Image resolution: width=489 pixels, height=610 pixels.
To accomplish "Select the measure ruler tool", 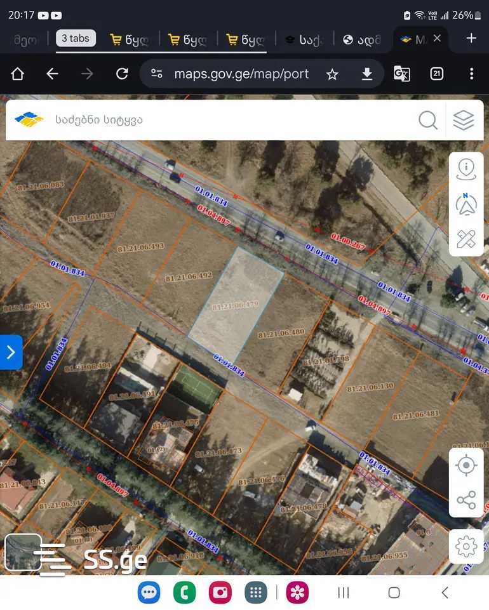I will pyautogui.click(x=466, y=239).
